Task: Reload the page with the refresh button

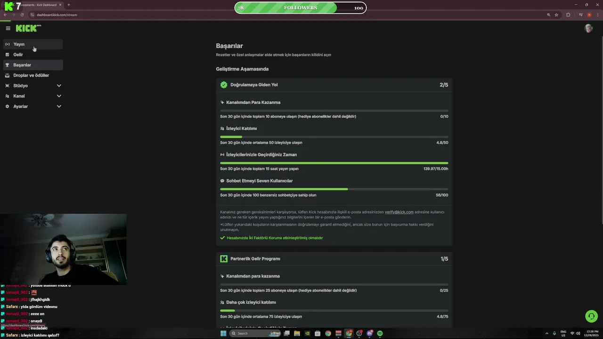Action: point(22,15)
